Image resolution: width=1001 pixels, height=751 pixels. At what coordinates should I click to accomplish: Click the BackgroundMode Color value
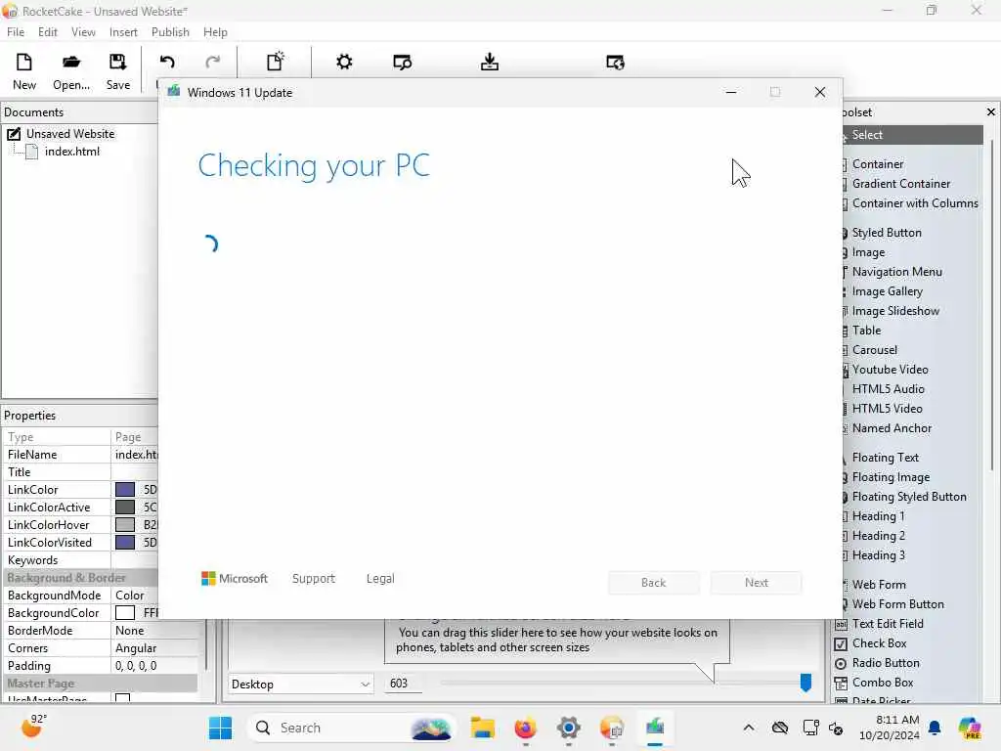pos(135,596)
